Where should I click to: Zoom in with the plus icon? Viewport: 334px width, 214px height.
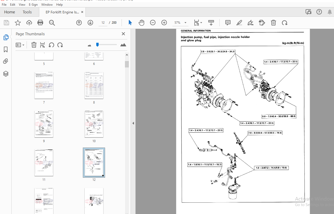click(164, 23)
